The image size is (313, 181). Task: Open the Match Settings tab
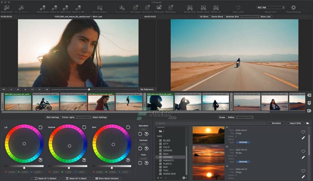pos(100,117)
